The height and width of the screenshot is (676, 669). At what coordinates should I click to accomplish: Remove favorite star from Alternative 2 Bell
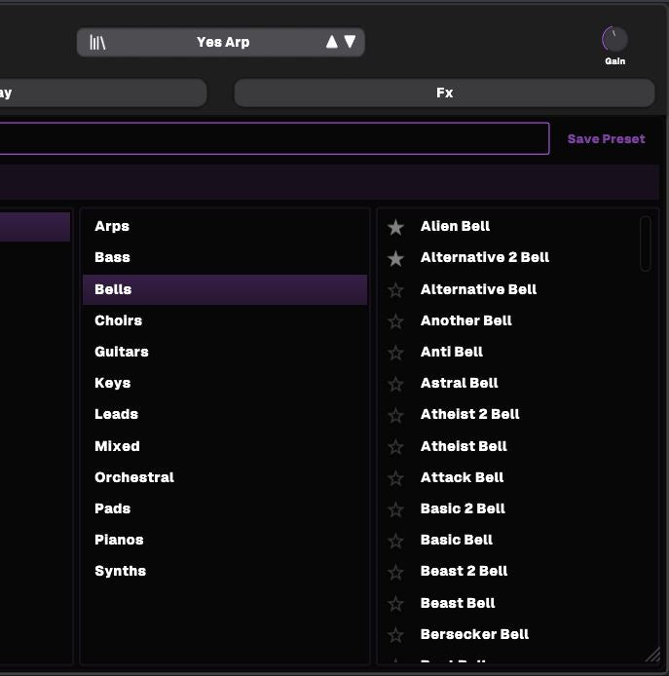point(395,258)
